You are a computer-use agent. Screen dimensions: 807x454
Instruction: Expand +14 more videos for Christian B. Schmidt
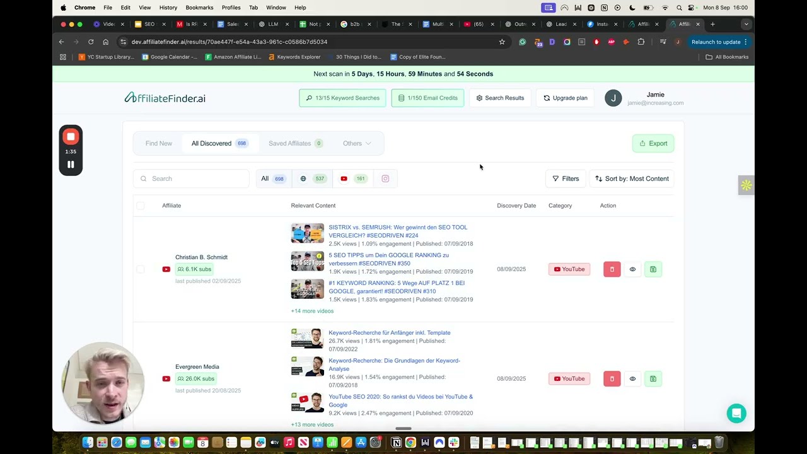pyautogui.click(x=312, y=311)
